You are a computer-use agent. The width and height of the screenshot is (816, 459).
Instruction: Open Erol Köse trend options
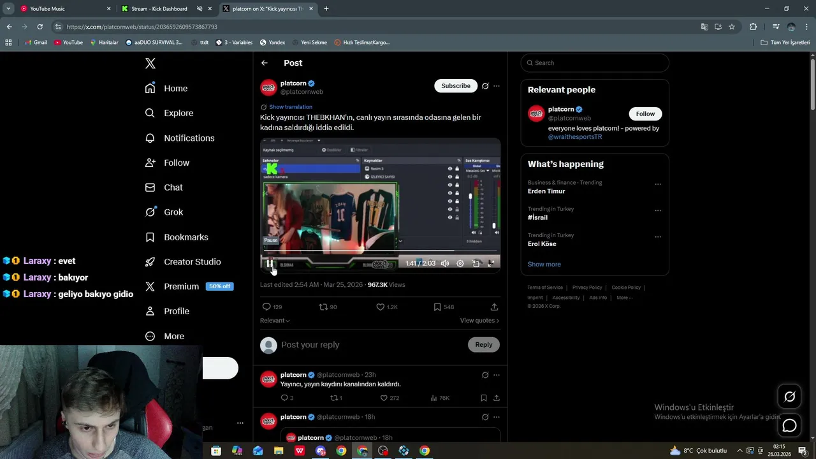tap(658, 237)
